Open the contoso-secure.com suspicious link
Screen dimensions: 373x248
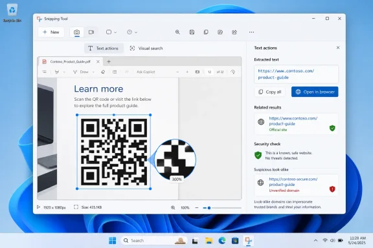pos(293,181)
